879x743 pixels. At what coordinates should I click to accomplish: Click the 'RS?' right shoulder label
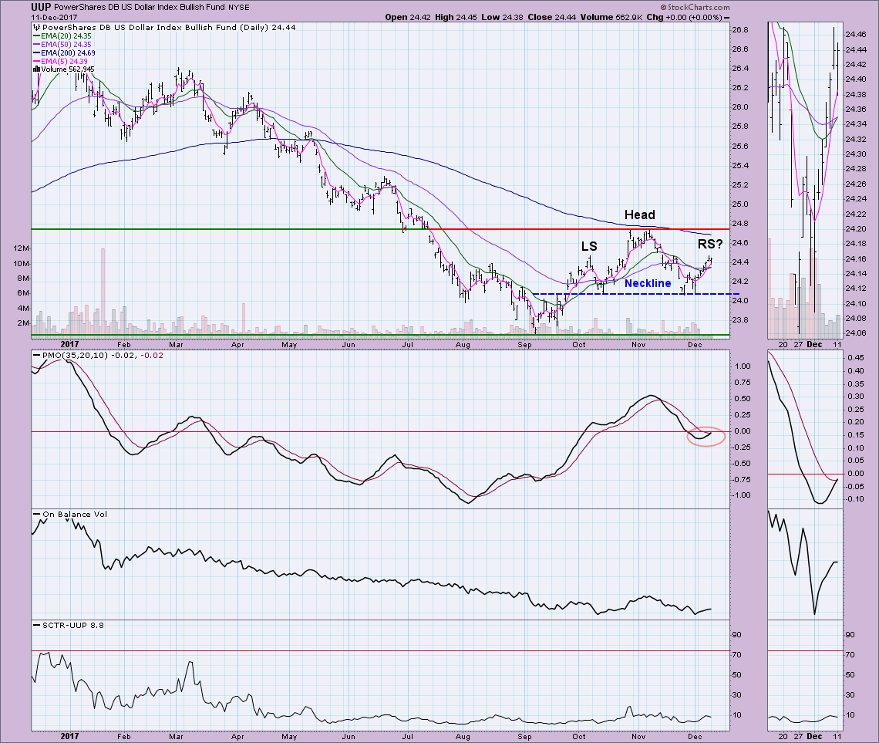(710, 244)
